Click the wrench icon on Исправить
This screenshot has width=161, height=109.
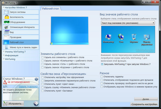(x=5, y=104)
